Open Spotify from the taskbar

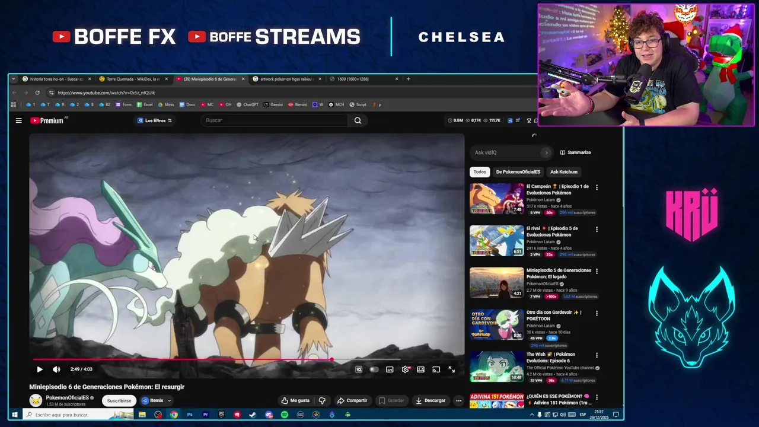[285, 415]
